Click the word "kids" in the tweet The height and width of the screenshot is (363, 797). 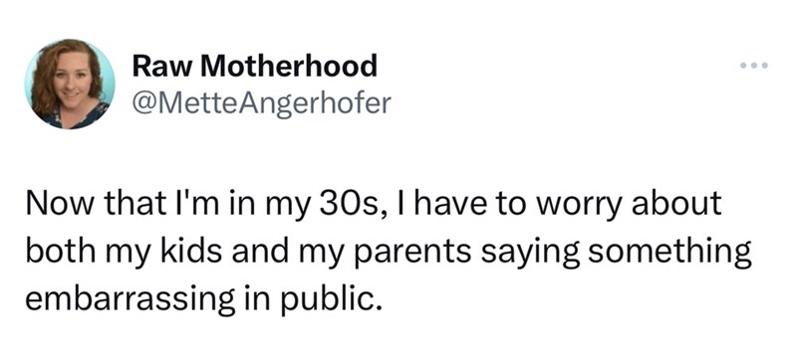(186, 251)
